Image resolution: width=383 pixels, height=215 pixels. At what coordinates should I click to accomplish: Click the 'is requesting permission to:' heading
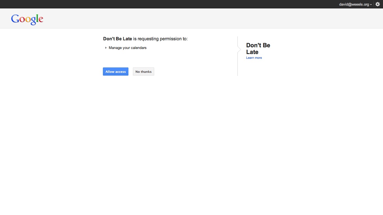point(160,39)
